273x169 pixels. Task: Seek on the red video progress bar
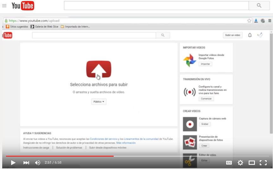(x=60, y=156)
